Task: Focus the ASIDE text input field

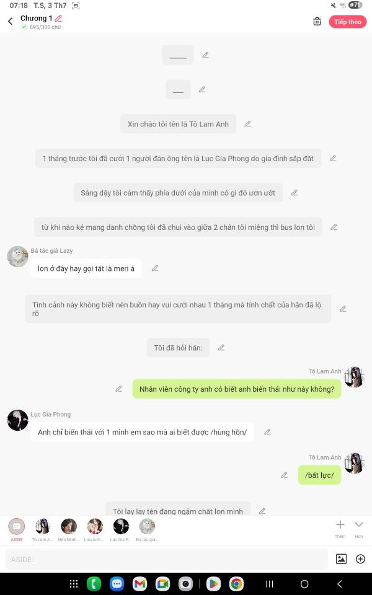Action: tap(167, 559)
